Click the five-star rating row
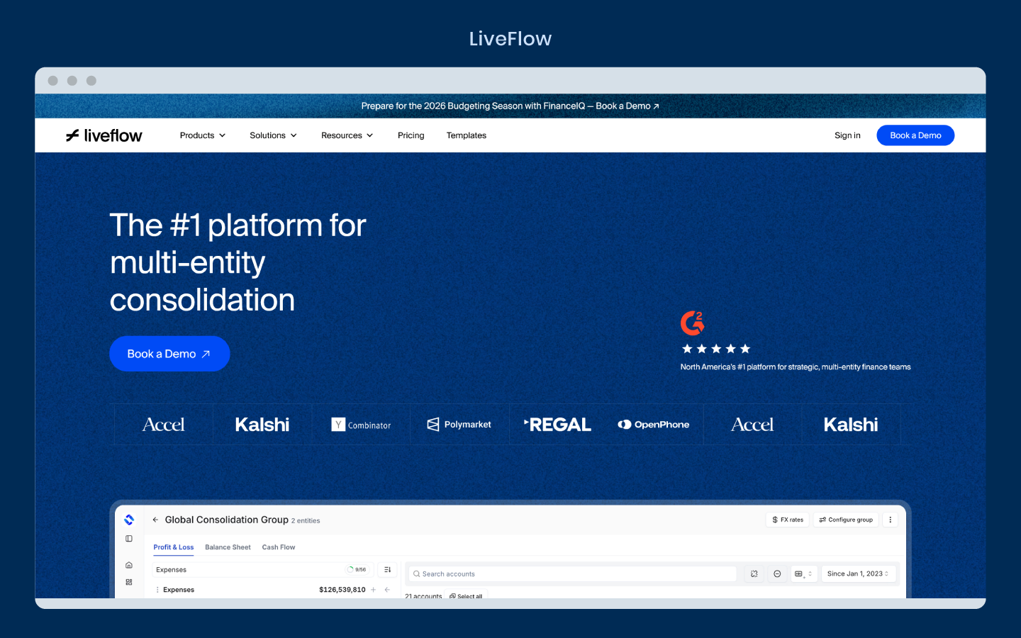 (x=716, y=349)
